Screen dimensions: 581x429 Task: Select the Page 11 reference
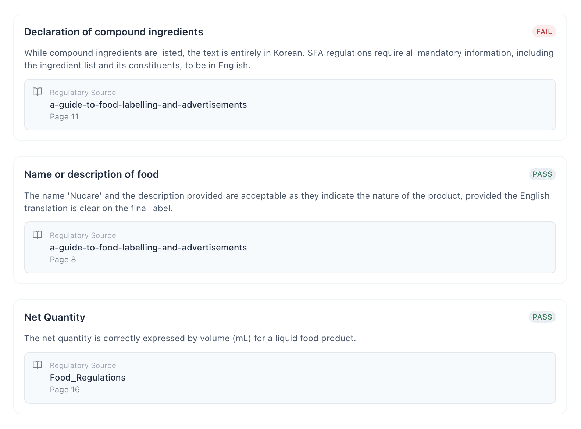[64, 117]
